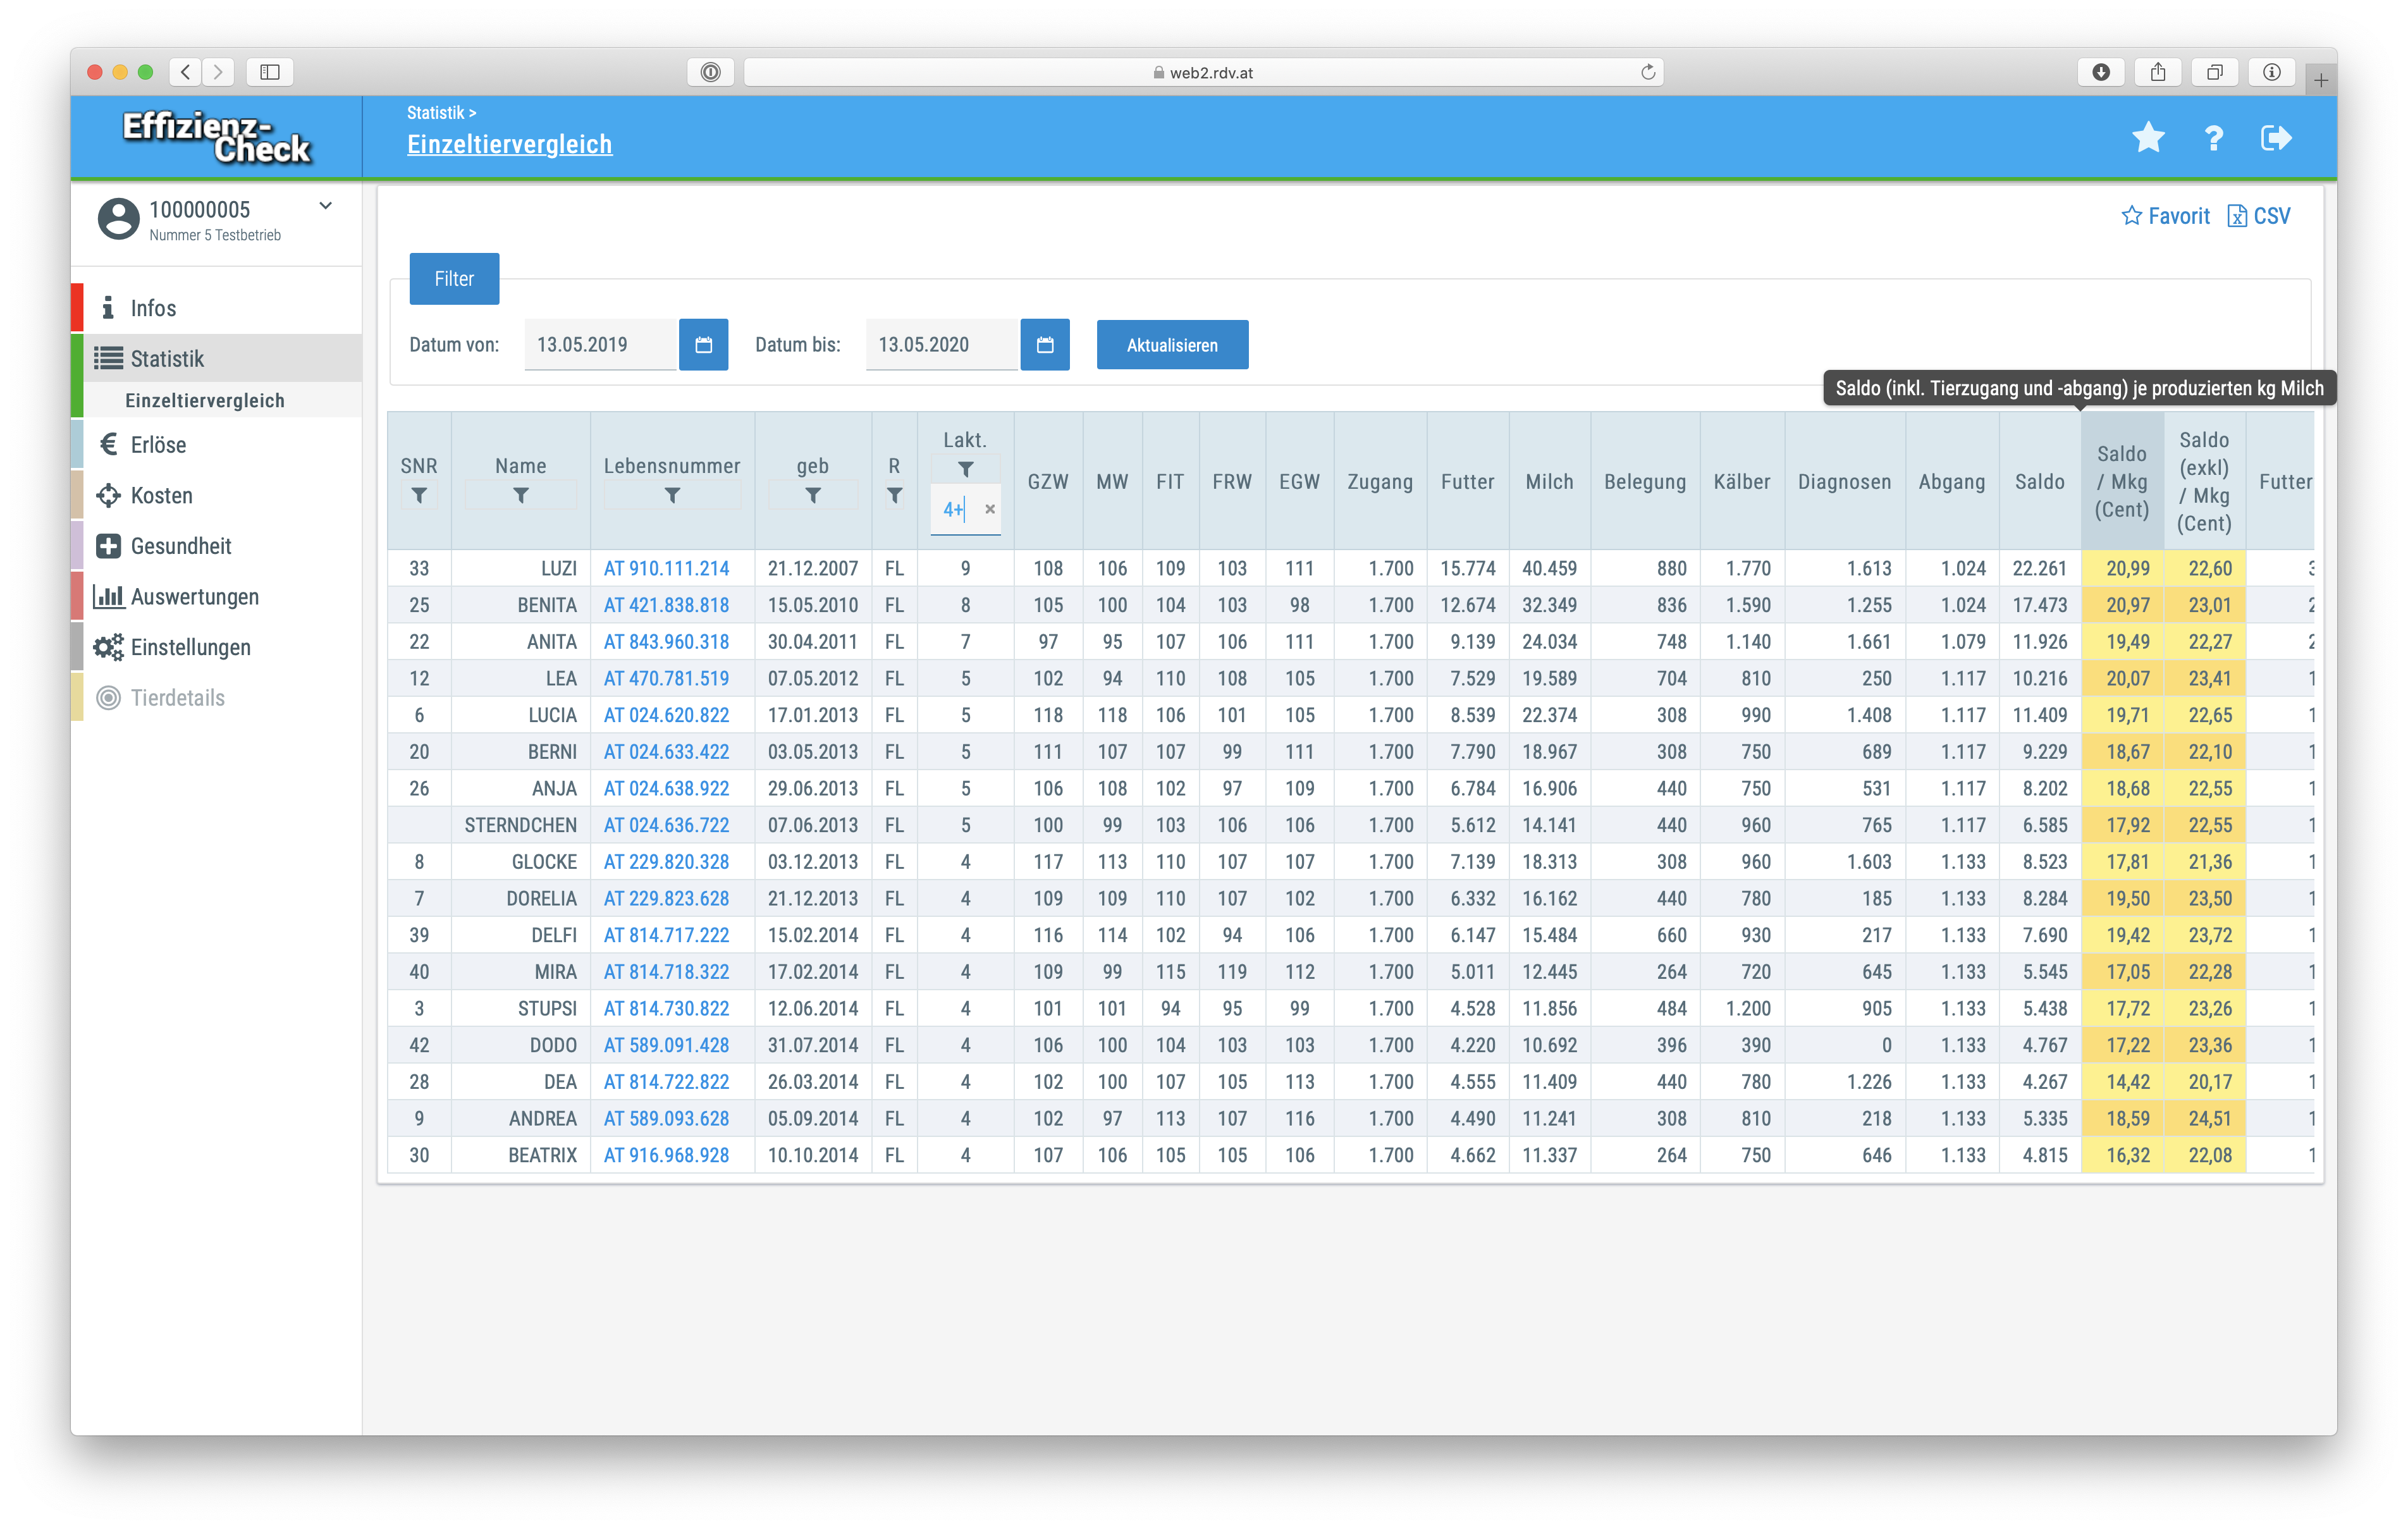Click the filter funnel under Name column

point(520,496)
